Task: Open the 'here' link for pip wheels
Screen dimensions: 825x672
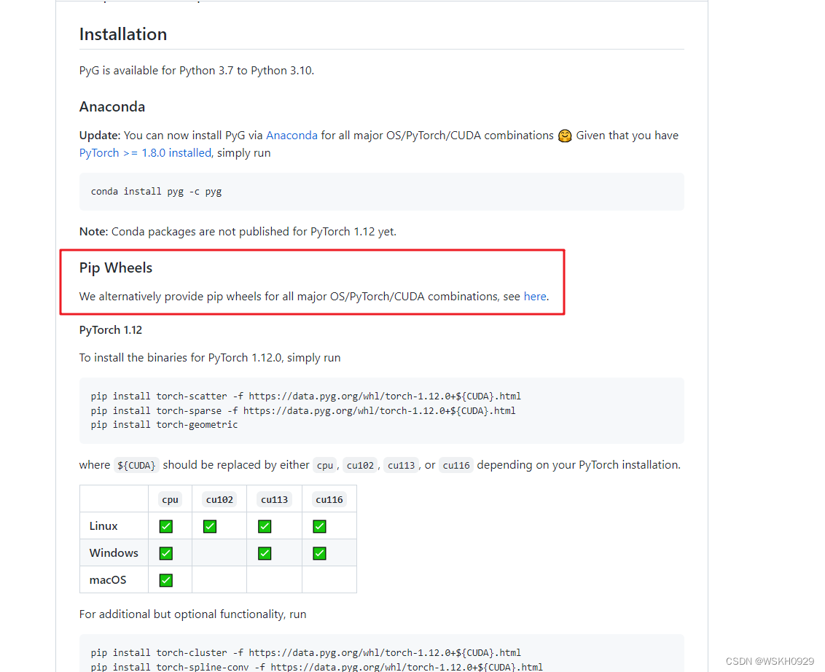Action: click(535, 297)
